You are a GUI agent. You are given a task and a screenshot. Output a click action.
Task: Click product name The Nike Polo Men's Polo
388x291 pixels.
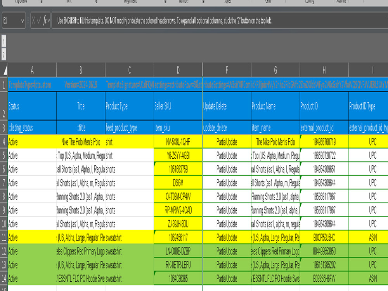tap(275, 142)
